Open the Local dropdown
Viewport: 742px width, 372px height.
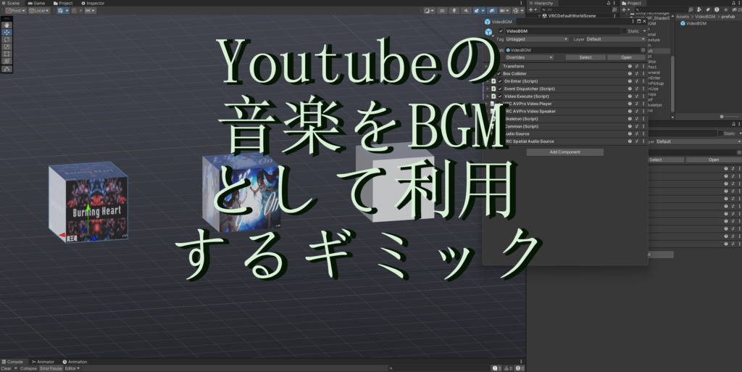39,10
